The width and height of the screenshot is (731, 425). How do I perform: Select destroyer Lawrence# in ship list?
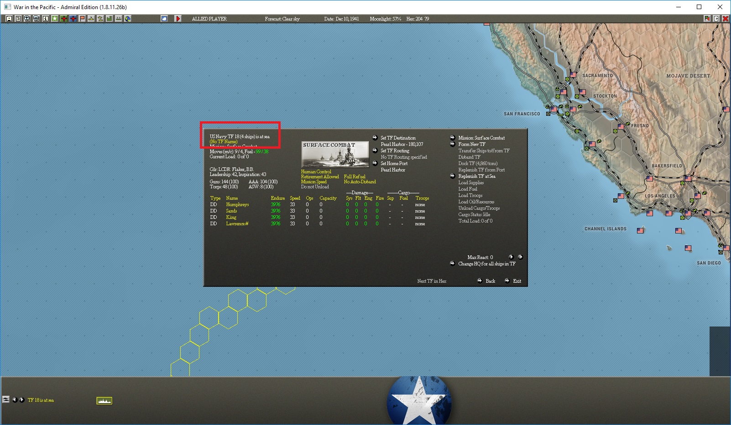[x=237, y=224]
